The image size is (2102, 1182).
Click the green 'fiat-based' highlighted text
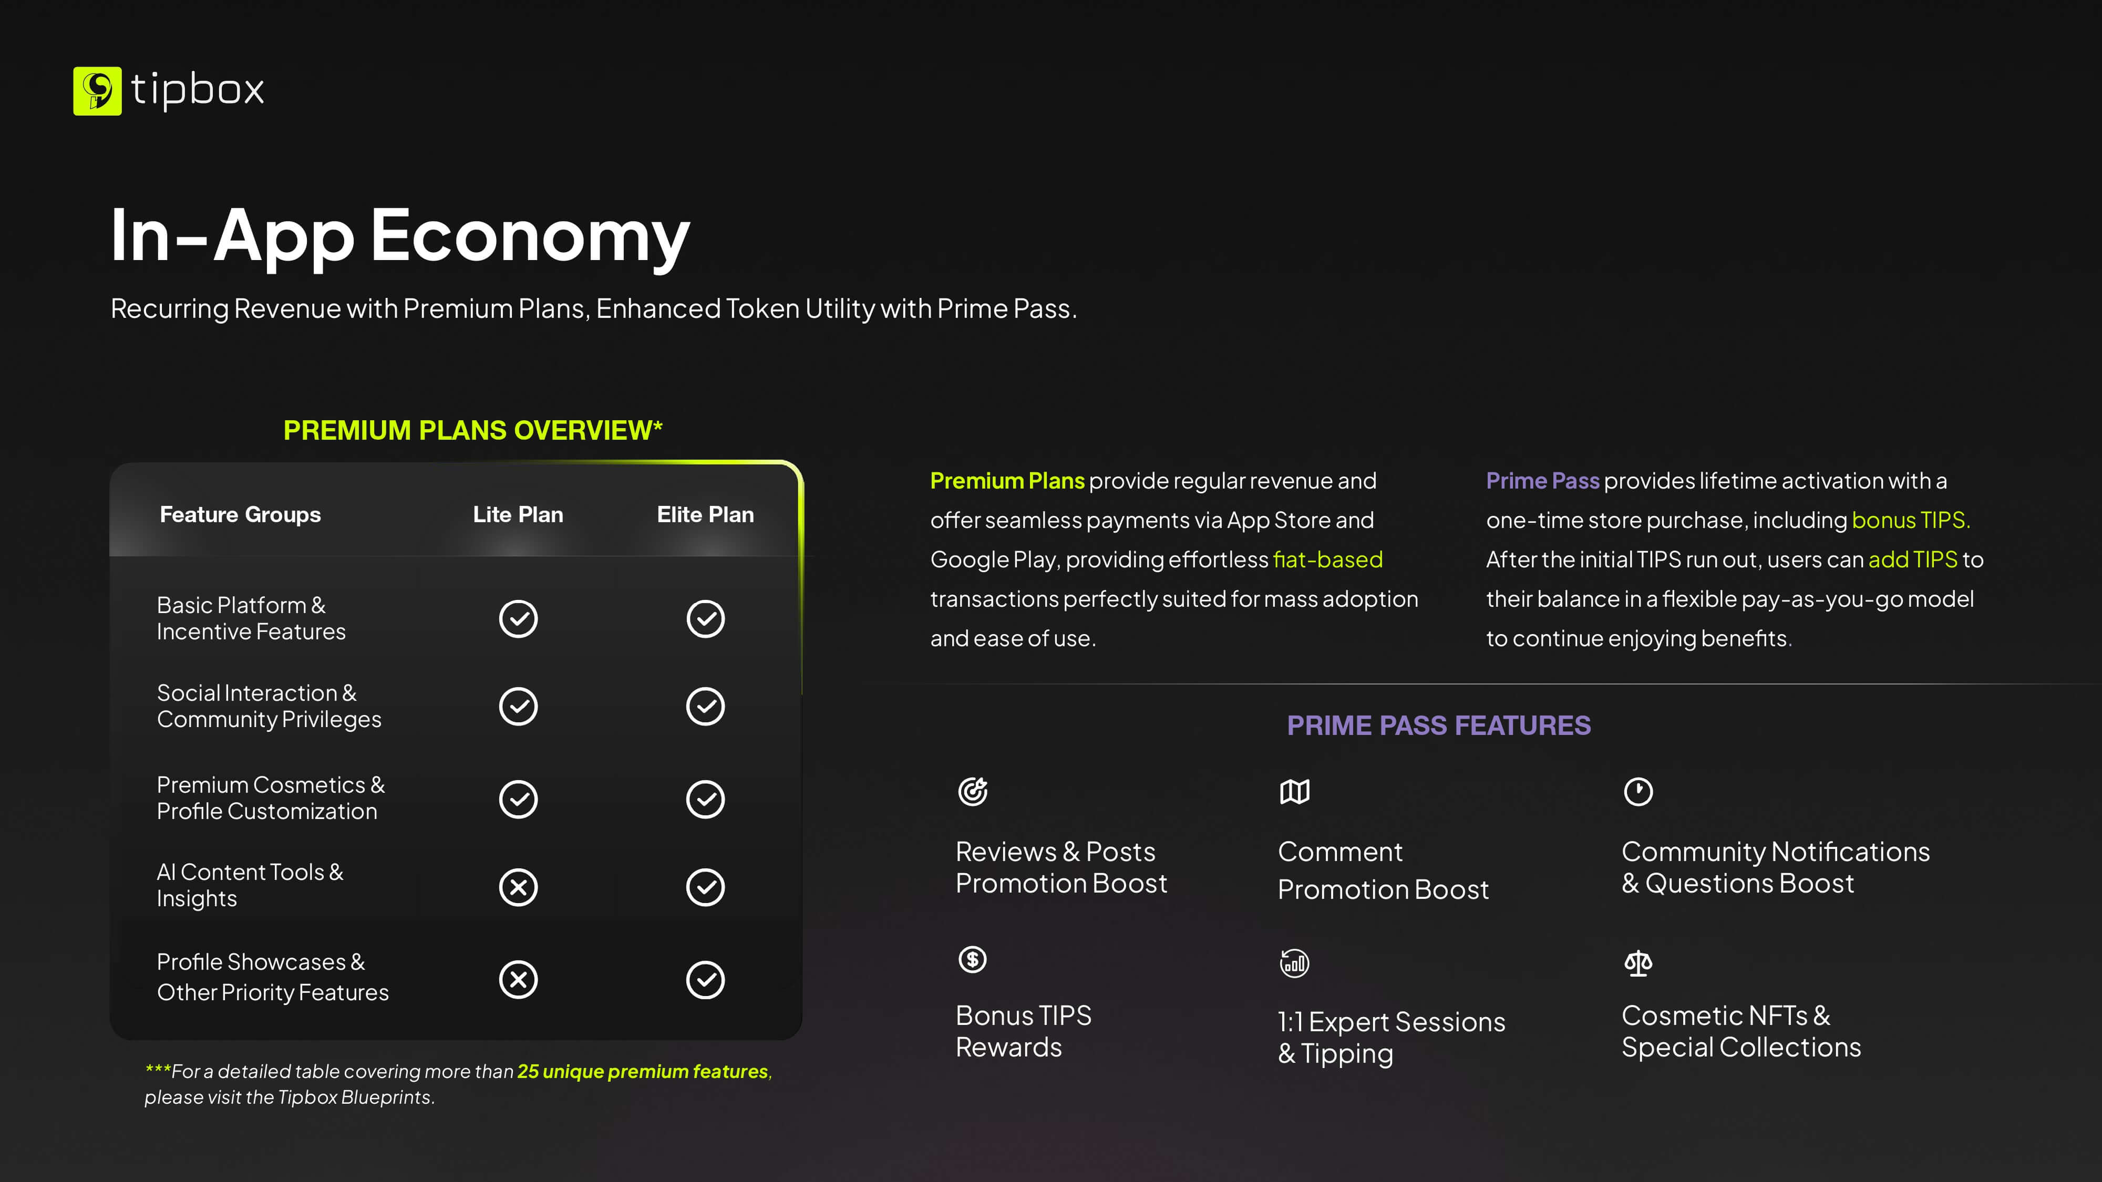pos(1327,559)
